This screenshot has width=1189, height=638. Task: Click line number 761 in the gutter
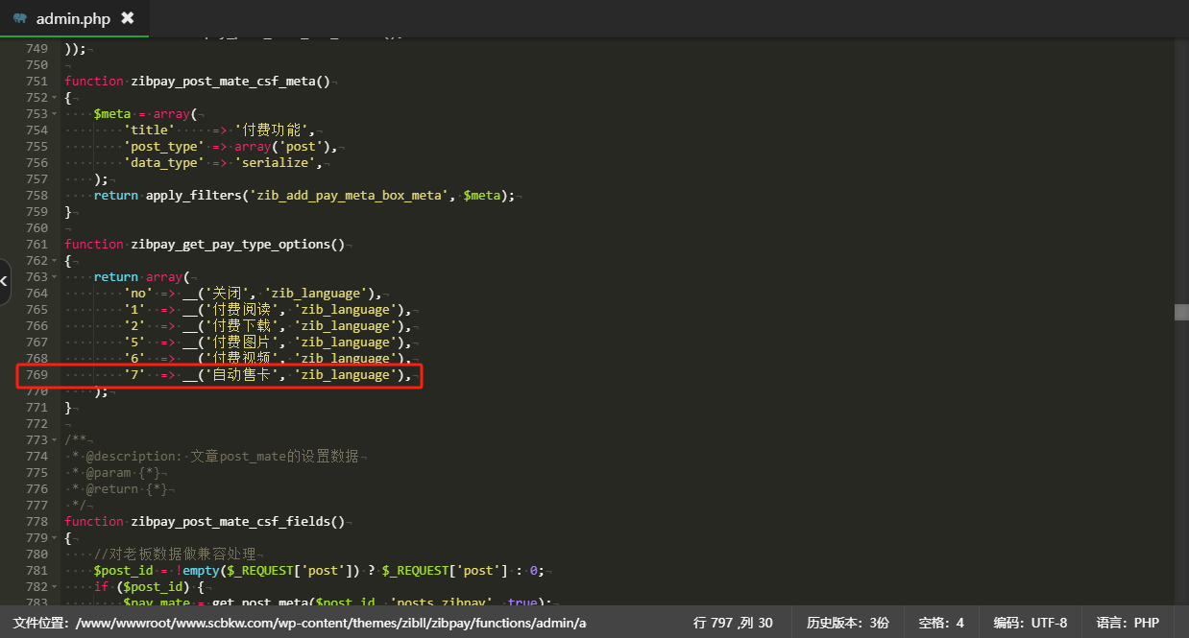tap(36, 244)
